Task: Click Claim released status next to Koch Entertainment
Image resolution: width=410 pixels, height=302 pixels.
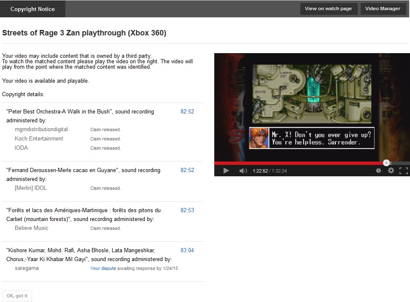Action: (105, 139)
